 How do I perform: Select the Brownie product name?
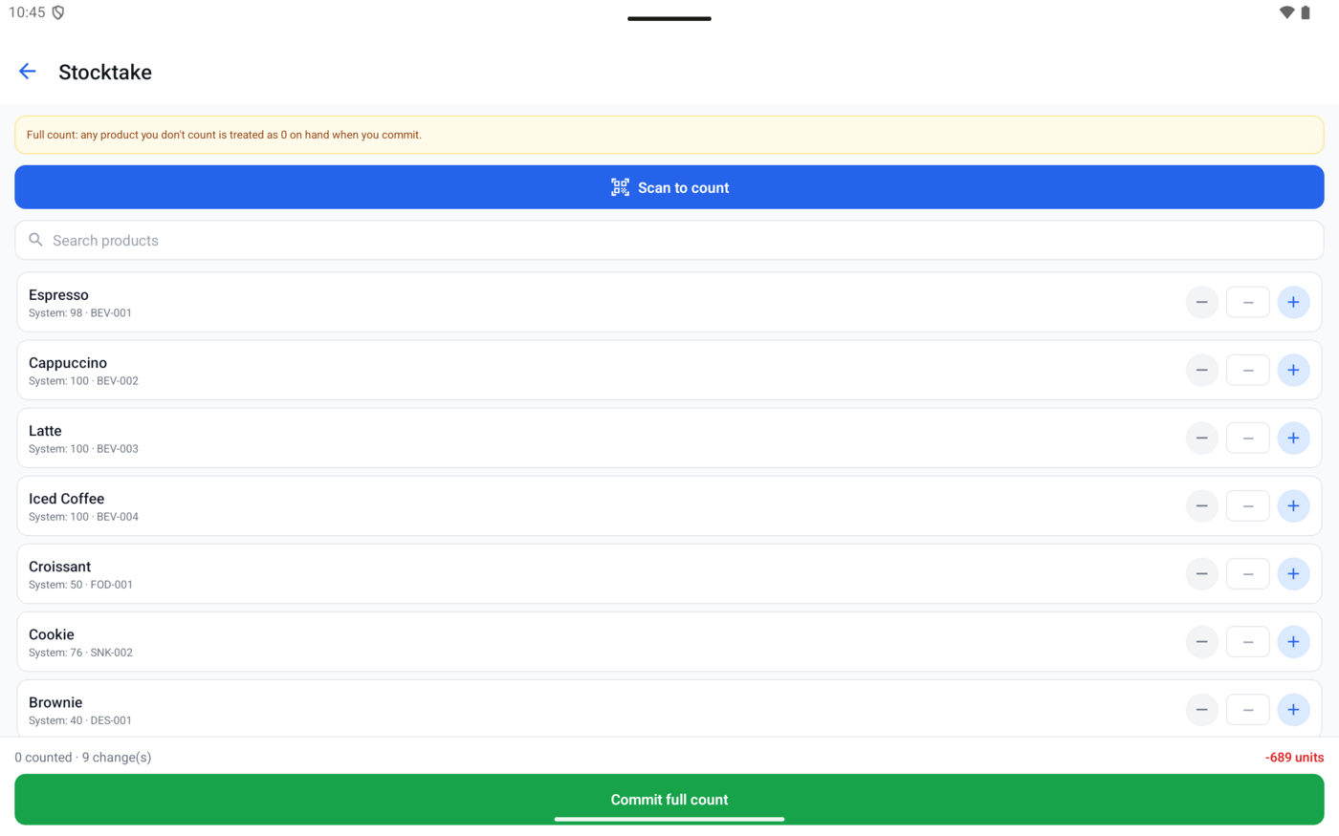(x=55, y=702)
